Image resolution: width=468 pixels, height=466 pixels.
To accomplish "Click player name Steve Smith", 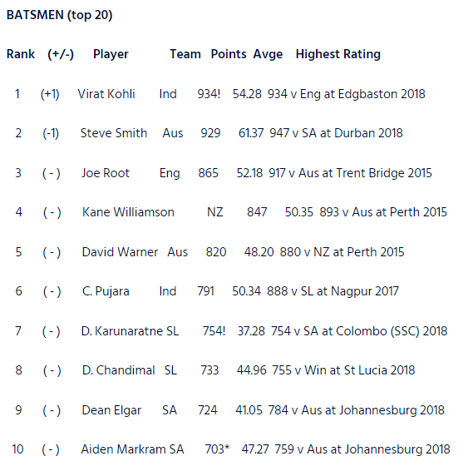I will coord(114,133).
